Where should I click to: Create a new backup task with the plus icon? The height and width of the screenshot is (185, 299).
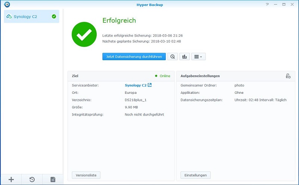tap(11, 179)
